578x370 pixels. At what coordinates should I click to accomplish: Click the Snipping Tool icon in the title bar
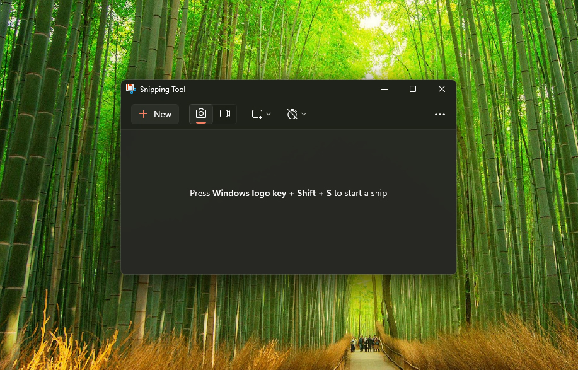point(131,89)
